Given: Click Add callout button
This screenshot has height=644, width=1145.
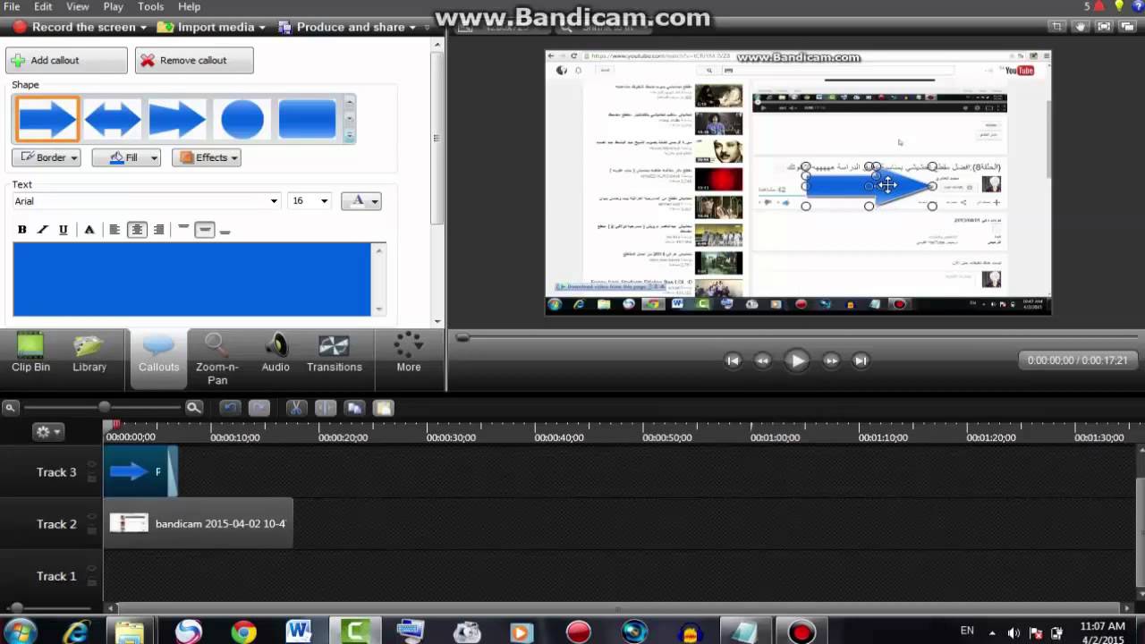Looking at the screenshot, I should coord(66,60).
